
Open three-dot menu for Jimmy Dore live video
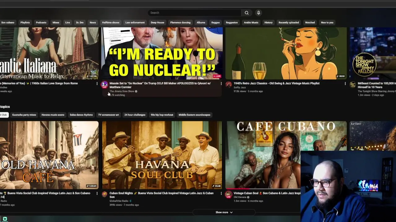pos(221,84)
